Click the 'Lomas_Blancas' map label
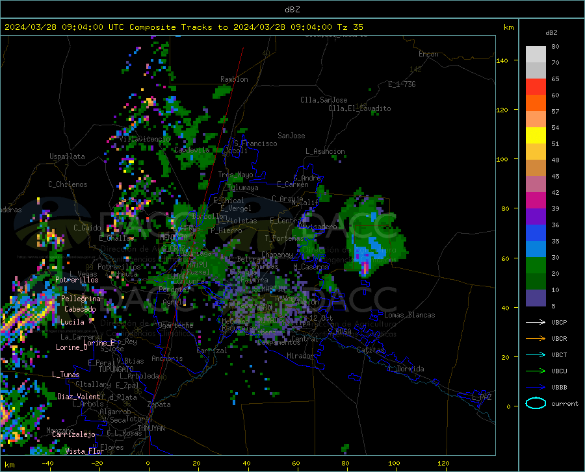 click(x=409, y=315)
